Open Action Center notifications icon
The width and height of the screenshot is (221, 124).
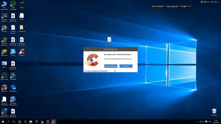[x=206, y=122]
